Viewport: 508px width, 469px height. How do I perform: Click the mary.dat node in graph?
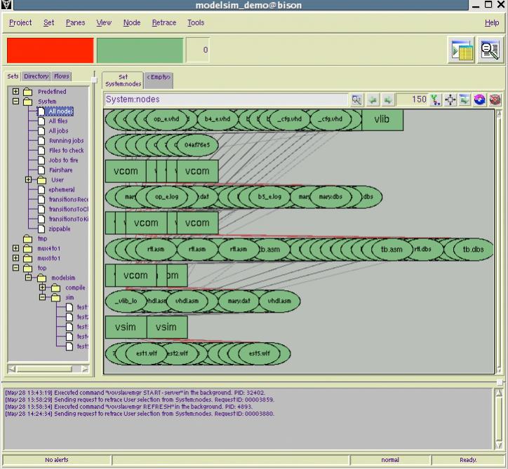(x=239, y=301)
